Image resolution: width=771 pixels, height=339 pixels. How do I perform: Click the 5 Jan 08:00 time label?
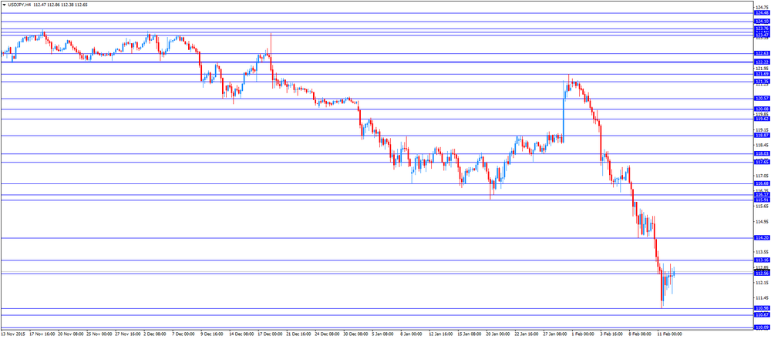pos(383,334)
